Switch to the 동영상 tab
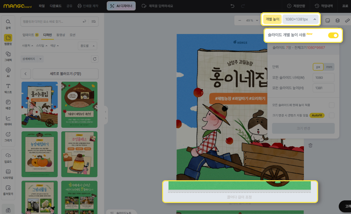Viewport: 351px width, 214px height. click(61, 35)
